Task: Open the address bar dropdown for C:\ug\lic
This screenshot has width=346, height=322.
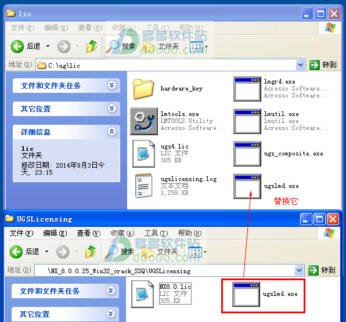Action: [300, 65]
